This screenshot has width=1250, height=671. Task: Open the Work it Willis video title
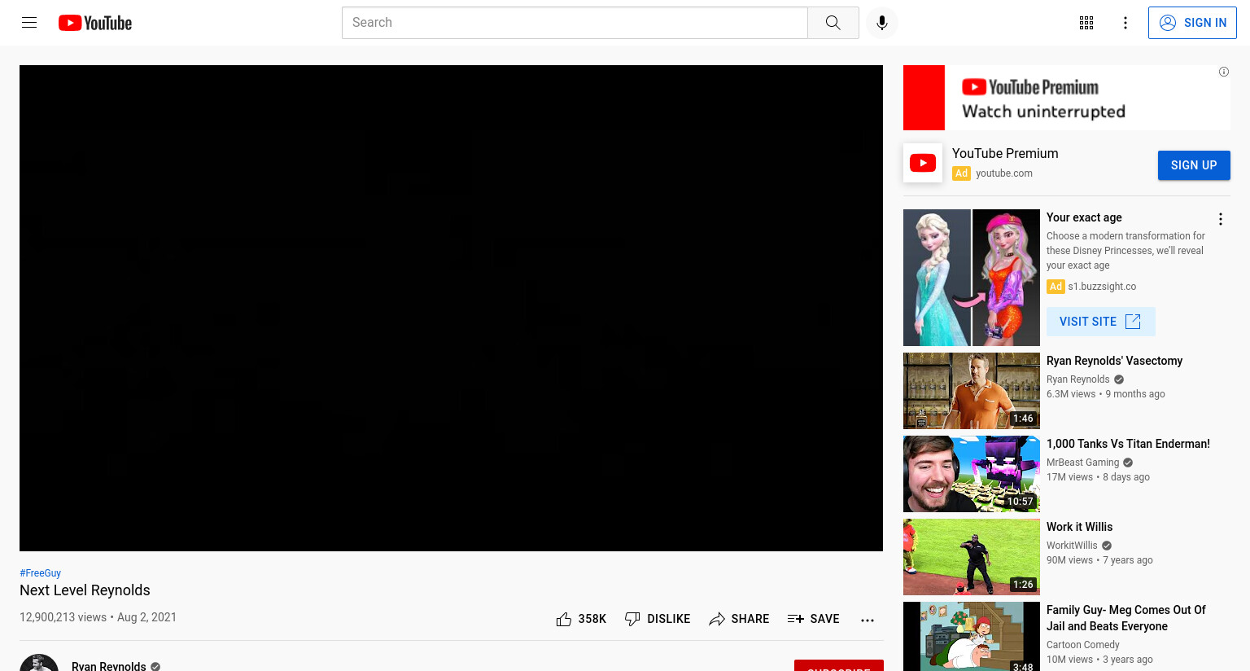point(1079,527)
